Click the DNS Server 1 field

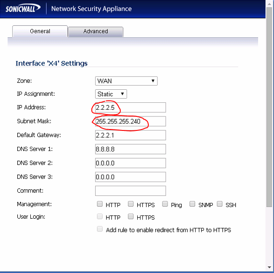click(131, 149)
